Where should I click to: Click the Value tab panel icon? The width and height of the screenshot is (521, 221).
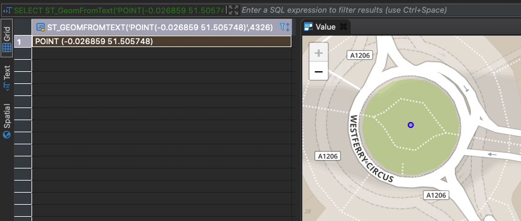pyautogui.click(x=309, y=27)
